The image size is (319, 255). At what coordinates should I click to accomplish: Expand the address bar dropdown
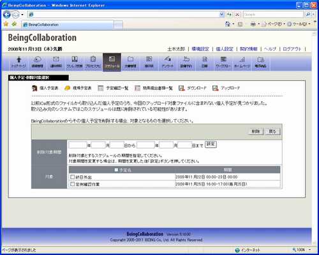pos(222,15)
